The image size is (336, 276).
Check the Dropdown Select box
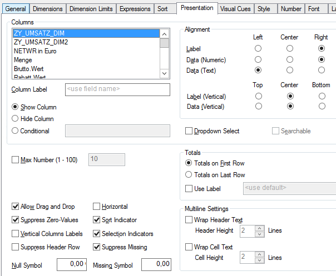click(x=189, y=131)
